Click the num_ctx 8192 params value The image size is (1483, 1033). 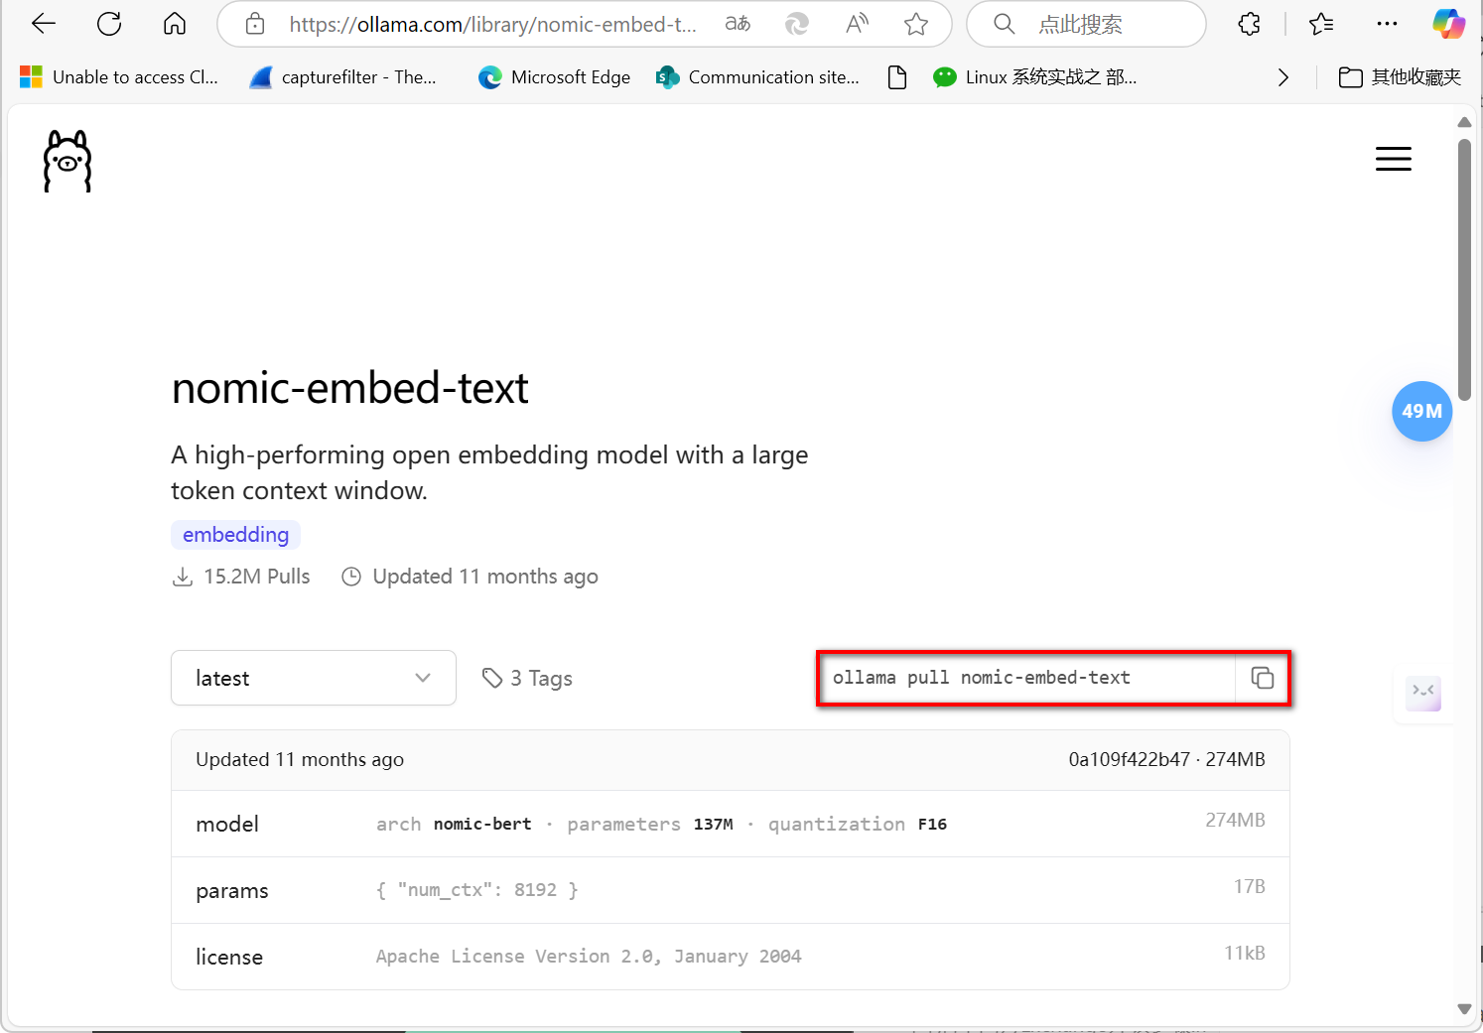click(476, 890)
